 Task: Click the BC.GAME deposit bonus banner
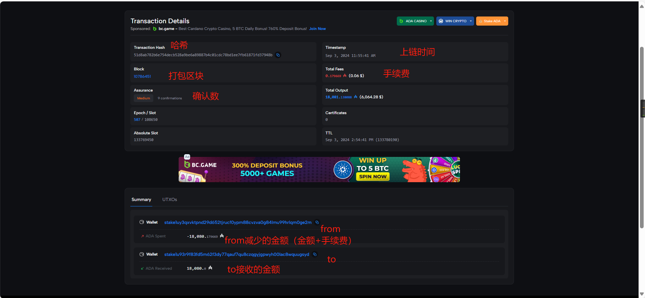pyautogui.click(x=319, y=169)
